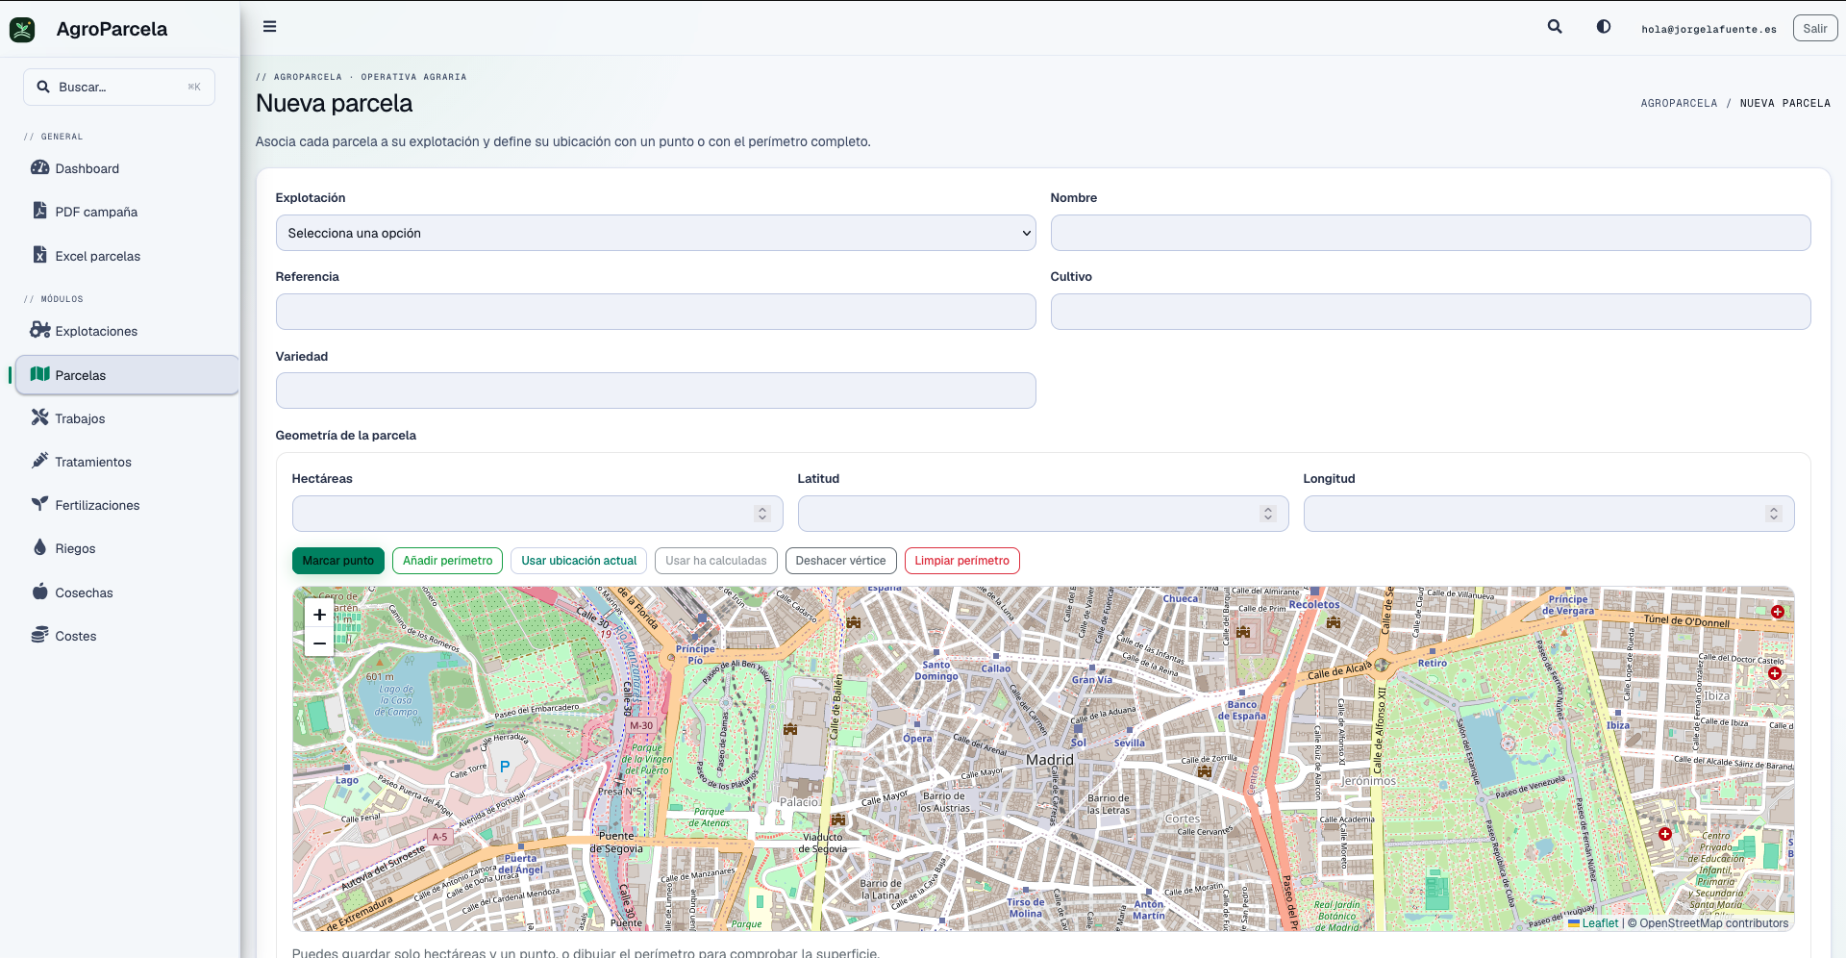Click Hectáreas stepper arrows
The width and height of the screenshot is (1846, 958).
click(x=762, y=514)
